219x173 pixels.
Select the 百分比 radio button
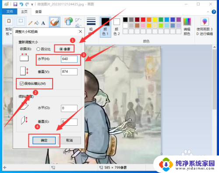38,49
